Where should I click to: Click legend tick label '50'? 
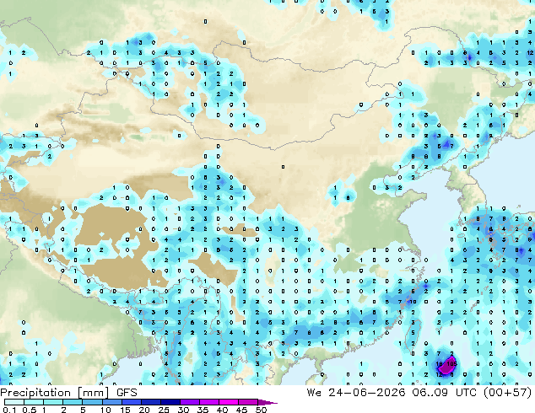click(x=261, y=410)
